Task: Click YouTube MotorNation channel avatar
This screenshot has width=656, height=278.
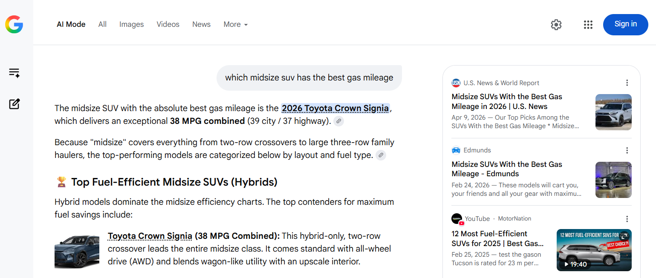Action: [457, 219]
